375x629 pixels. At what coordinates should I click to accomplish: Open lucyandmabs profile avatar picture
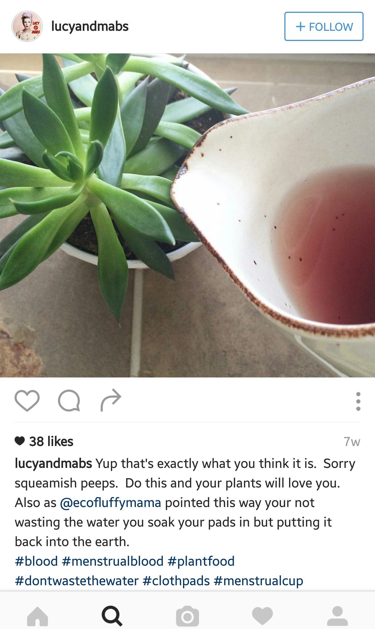click(x=27, y=27)
